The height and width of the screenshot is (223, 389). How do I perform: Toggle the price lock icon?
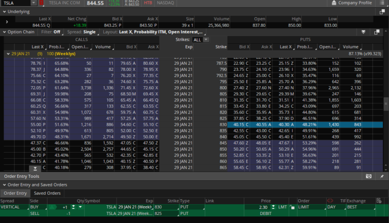point(292,207)
